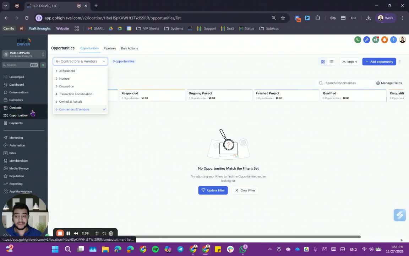This screenshot has height=256, width=409.
Task: Open Manage Fields
Action: (x=389, y=83)
